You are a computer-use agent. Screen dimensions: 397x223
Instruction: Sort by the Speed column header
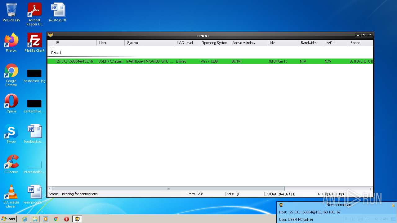pyautogui.click(x=360, y=43)
